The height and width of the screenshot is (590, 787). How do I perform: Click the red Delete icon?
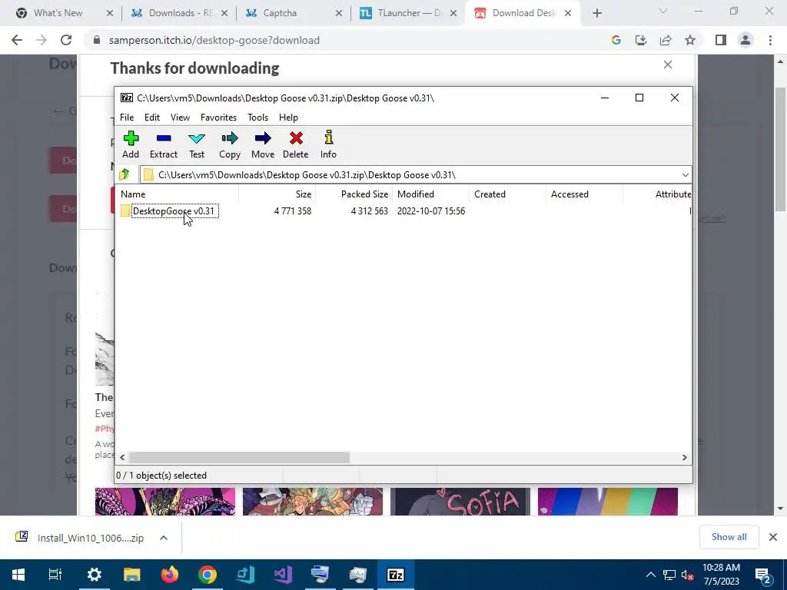(296, 145)
